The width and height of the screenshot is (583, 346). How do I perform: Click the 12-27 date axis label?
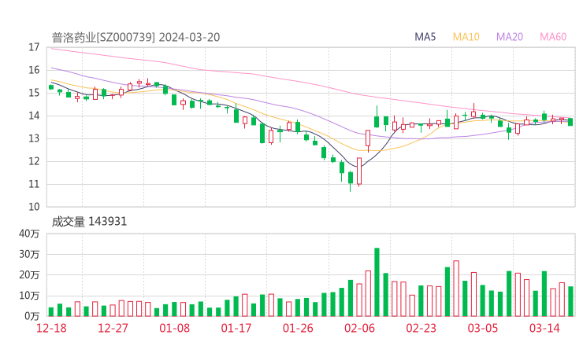113,328
